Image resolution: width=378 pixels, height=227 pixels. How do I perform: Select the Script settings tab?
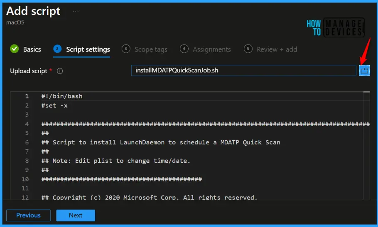pyautogui.click(x=88, y=49)
